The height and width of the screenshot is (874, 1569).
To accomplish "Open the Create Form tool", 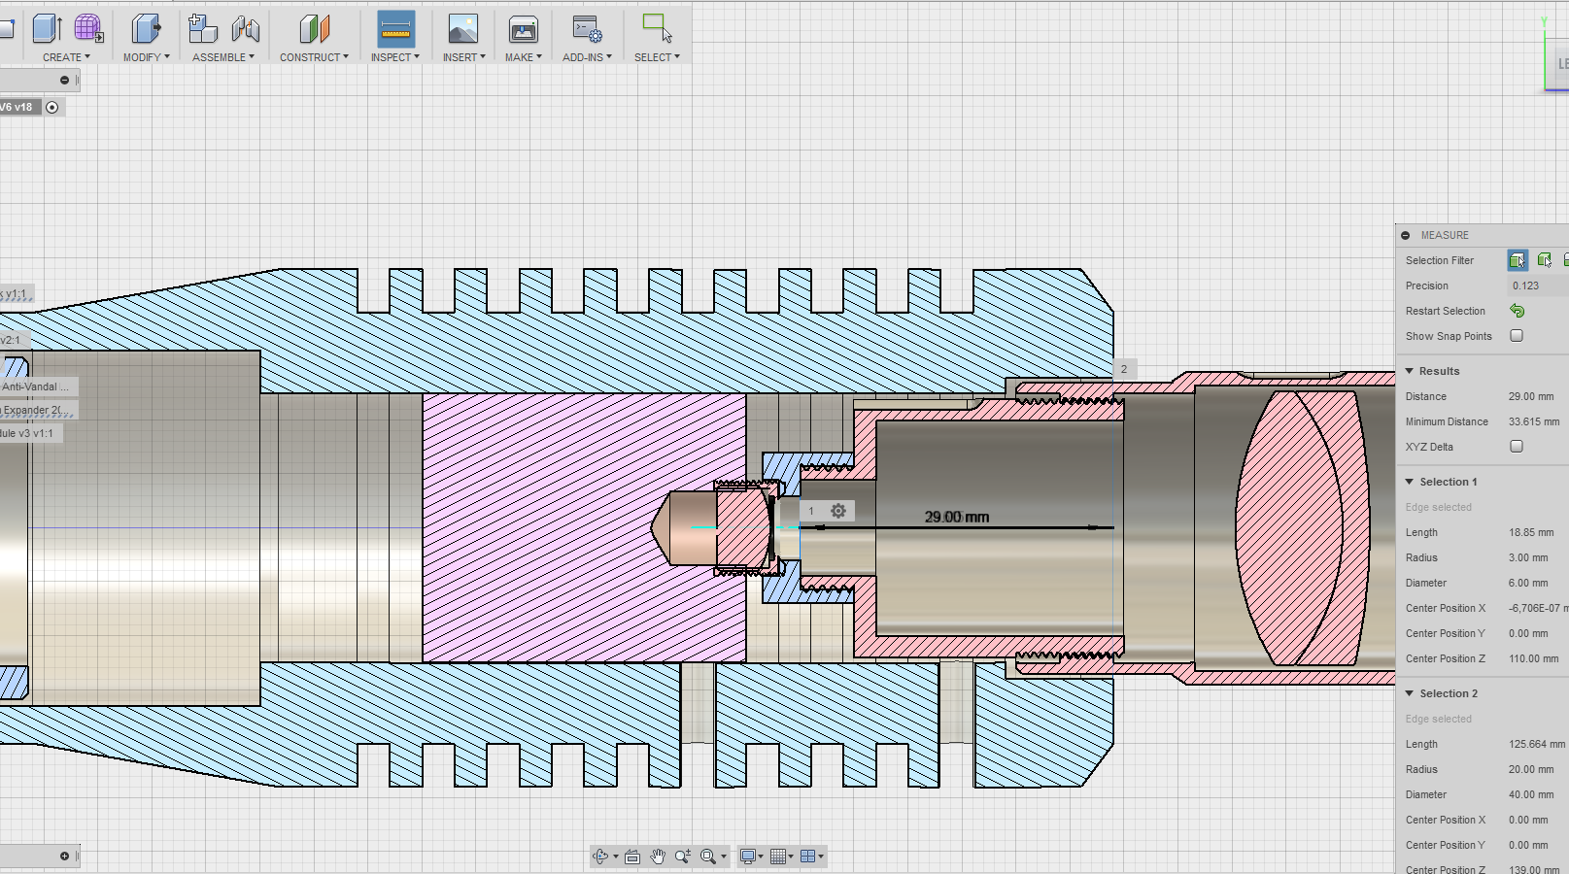I will (x=88, y=28).
